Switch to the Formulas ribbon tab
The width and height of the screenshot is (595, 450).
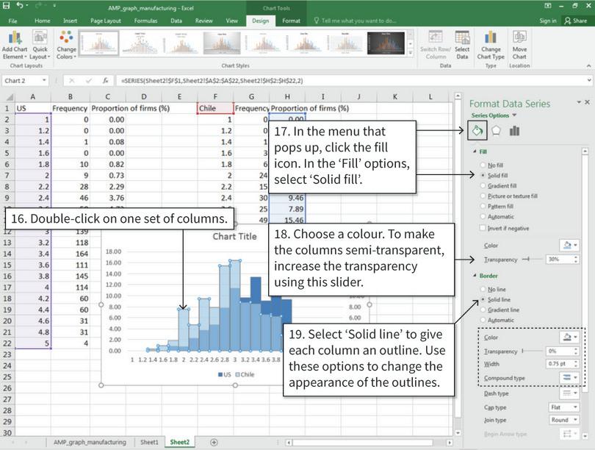[146, 21]
